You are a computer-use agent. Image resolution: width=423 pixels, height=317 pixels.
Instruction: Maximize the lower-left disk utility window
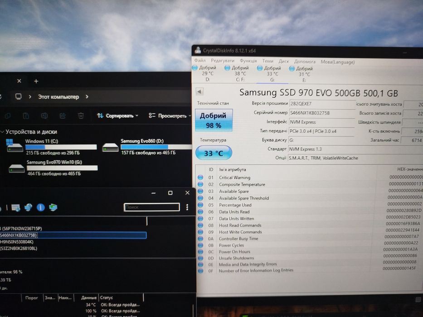(x=170, y=193)
